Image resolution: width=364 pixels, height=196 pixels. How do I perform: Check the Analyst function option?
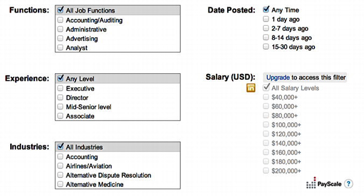coord(60,47)
